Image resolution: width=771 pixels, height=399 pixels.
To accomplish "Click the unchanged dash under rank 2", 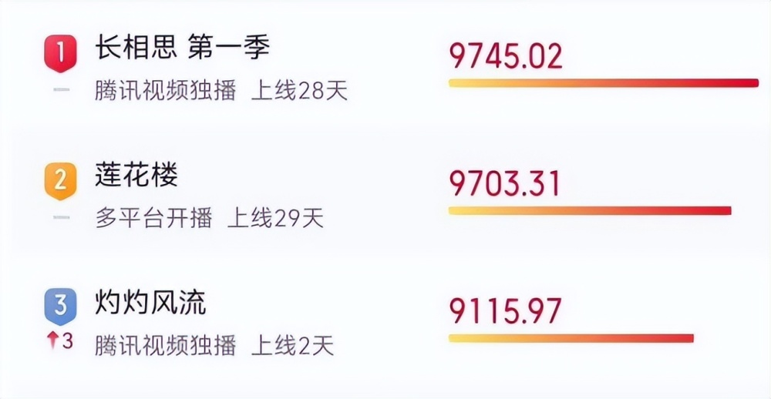I will [61, 217].
